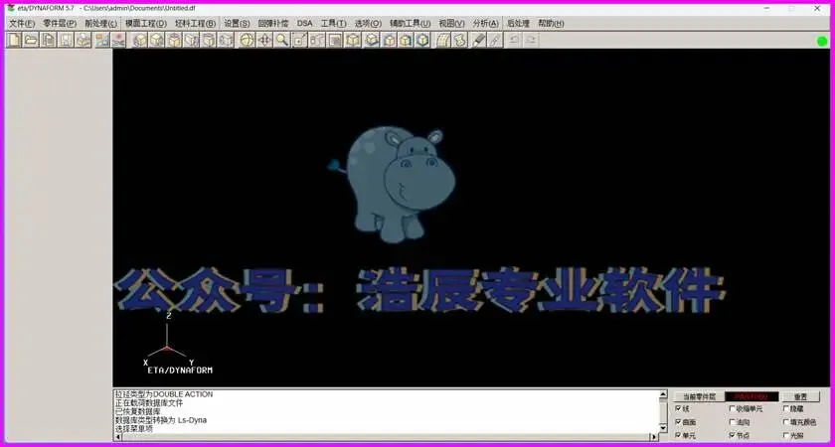Open the 坯料工程(B) menu
Viewport: 835px width, 447px height.
pyautogui.click(x=196, y=24)
